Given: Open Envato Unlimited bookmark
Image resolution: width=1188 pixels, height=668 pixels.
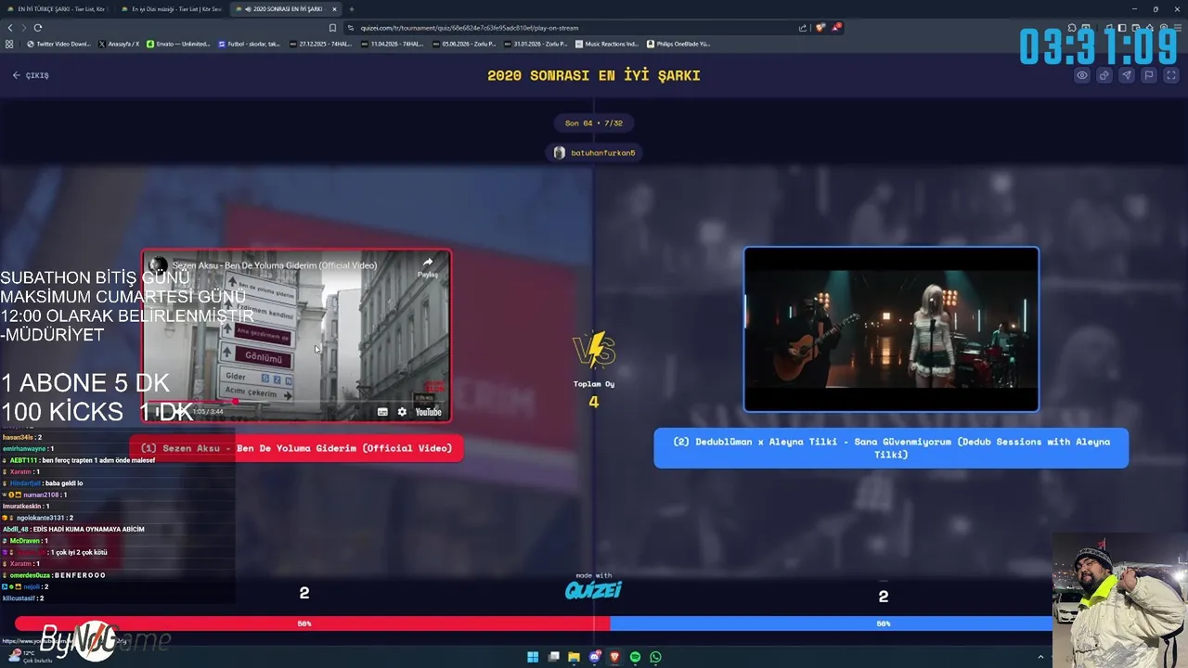Looking at the screenshot, I should [179, 44].
